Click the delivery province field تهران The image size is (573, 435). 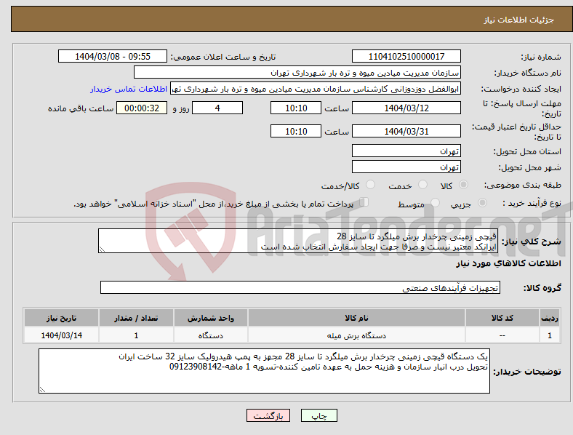(406, 151)
